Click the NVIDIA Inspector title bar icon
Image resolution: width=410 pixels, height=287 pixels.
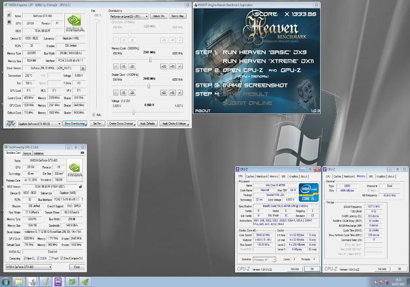pyautogui.click(x=6, y=5)
